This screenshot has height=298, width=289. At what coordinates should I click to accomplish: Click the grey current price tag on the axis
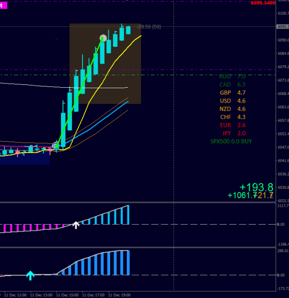click(282, 27)
